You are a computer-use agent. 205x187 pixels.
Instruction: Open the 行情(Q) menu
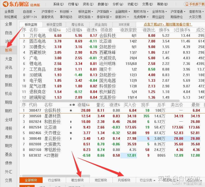pos(73,4)
